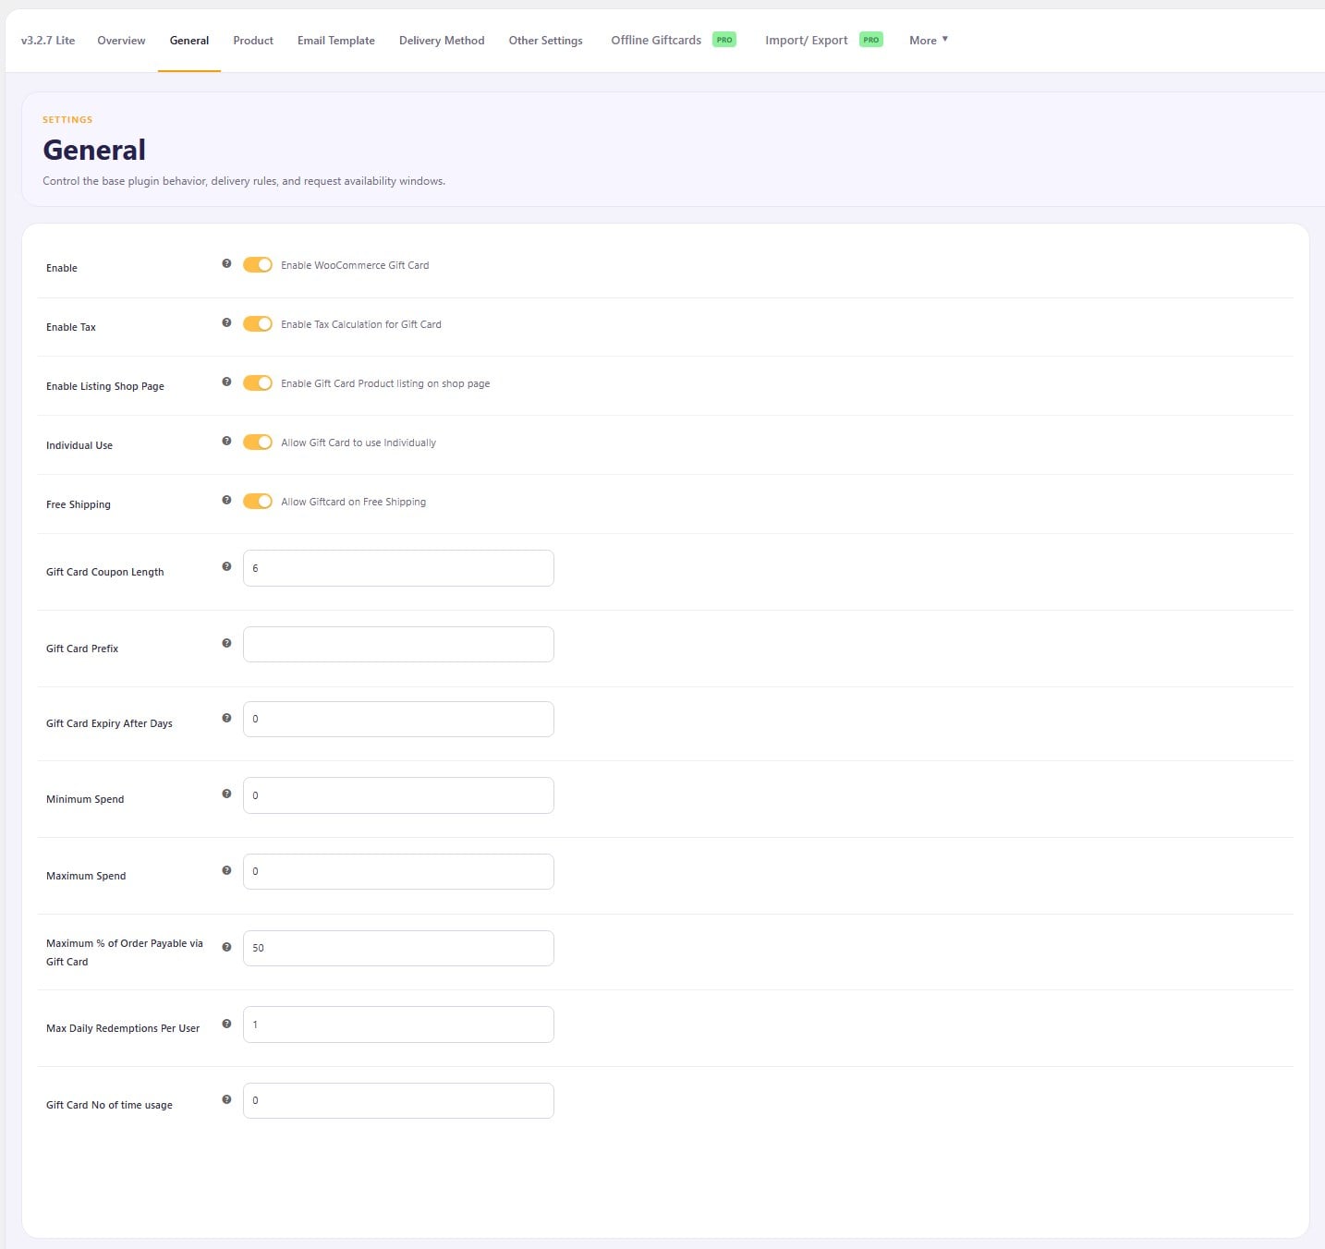Focus Gift Card No of time usage field
Screen dimensions: 1325x1249
[398, 1101]
